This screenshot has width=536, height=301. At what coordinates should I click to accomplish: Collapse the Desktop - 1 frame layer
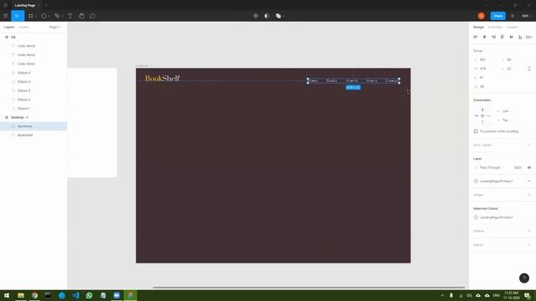7,117
